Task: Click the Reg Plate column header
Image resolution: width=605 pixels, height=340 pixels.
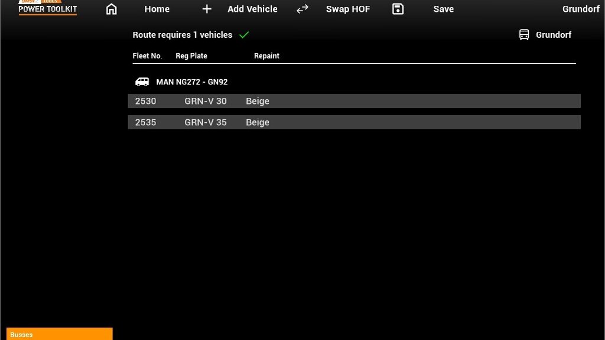Action: [191, 56]
